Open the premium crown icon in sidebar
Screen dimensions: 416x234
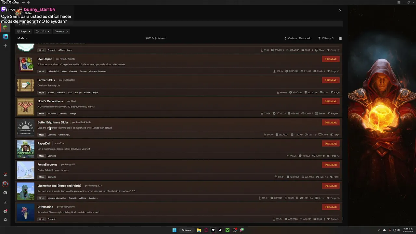click(5, 175)
